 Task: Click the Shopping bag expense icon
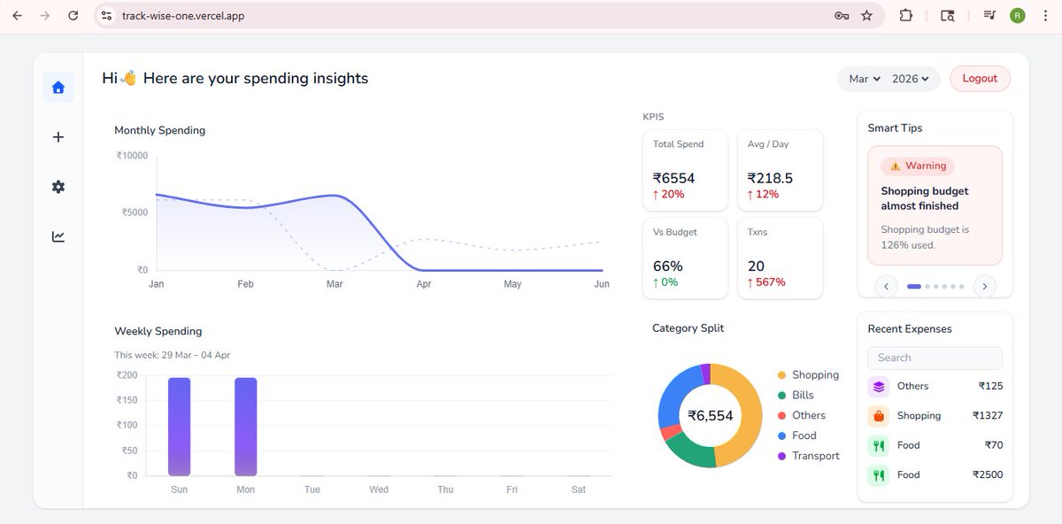(878, 416)
